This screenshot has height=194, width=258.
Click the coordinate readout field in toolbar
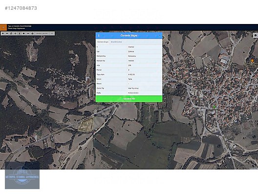click(x=42, y=33)
